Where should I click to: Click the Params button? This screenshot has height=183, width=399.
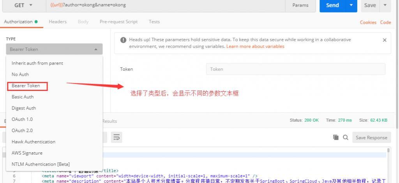(x=300, y=5)
